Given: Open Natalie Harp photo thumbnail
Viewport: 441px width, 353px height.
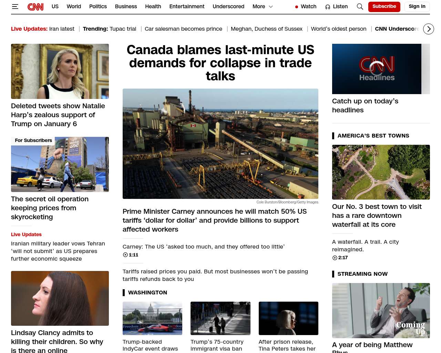Looking at the screenshot, I should (x=60, y=71).
